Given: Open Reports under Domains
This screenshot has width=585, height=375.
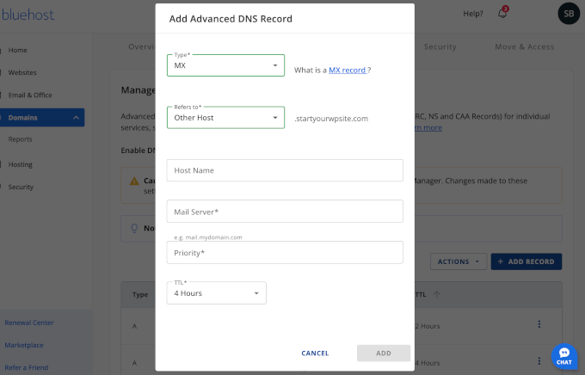Looking at the screenshot, I should click(x=20, y=139).
